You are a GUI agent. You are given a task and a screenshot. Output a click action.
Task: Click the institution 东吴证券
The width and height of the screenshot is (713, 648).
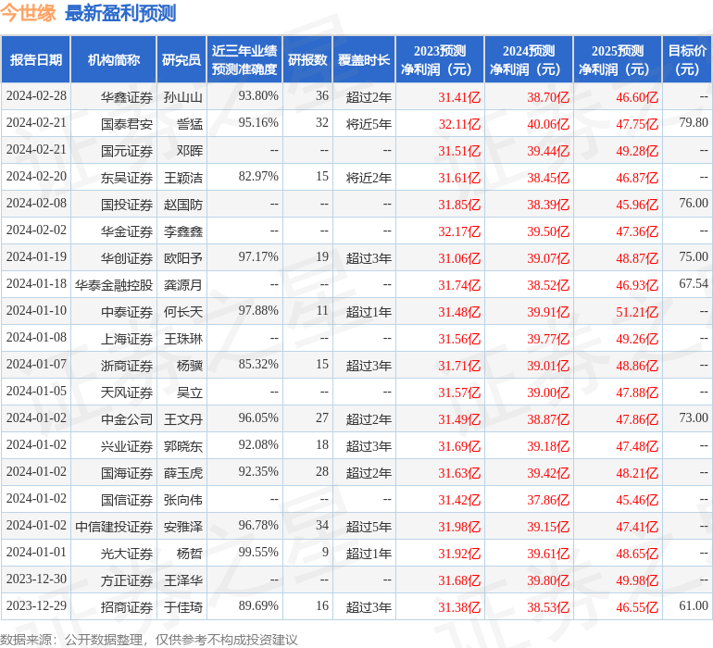[x=127, y=178]
